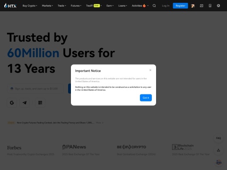The width and height of the screenshot is (227, 170).
Task: Click the sign up input field
Action: 35,89
